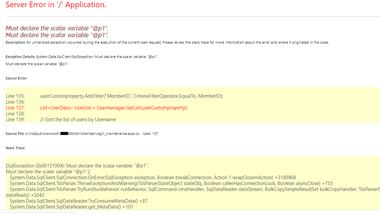This screenshot has height=215, width=380.
Task: Click the 'Description:' label
Action: click(15, 43)
